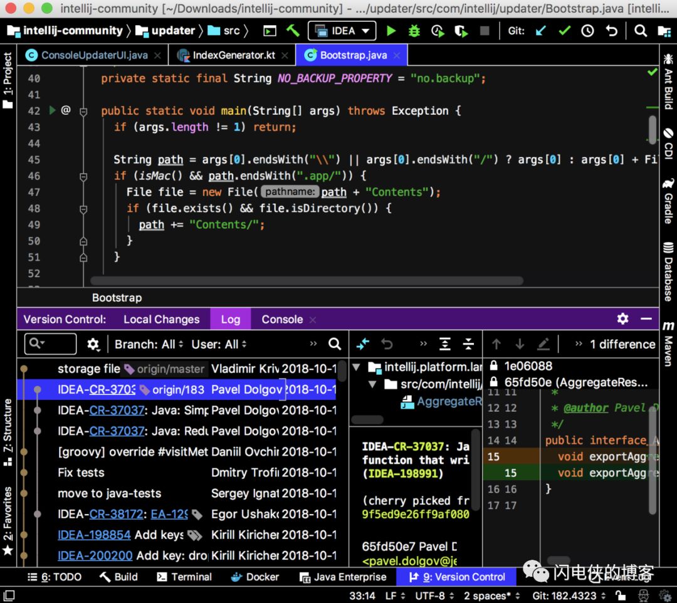This screenshot has width=677, height=603.
Task: Toggle the lock icon beside 65fd50e
Action: pos(493,382)
